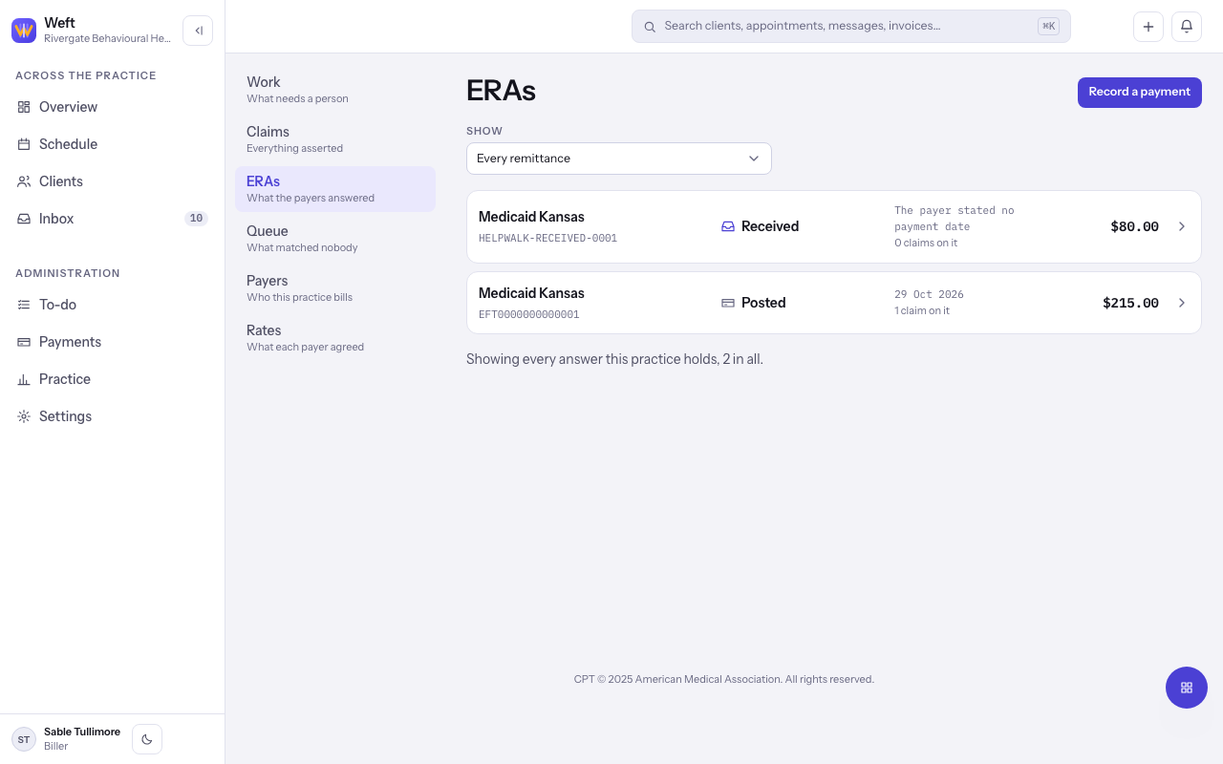Click the Posted status card icon
1223x764 pixels.
(x=728, y=303)
